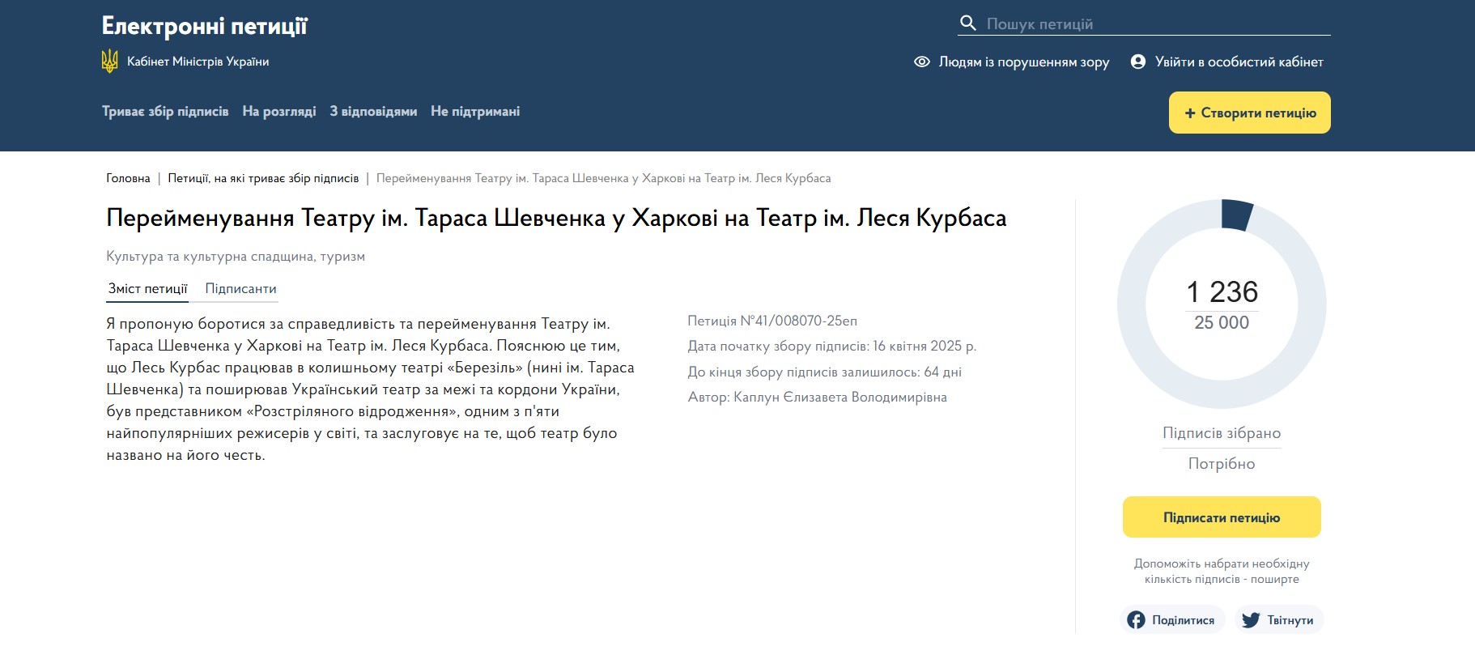Click the petition body paragraph text
The image size is (1475, 672).
click(371, 389)
